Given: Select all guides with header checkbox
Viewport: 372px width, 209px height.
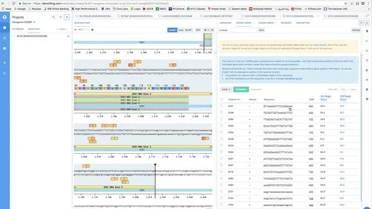Looking at the screenshot, I should tap(221, 99).
